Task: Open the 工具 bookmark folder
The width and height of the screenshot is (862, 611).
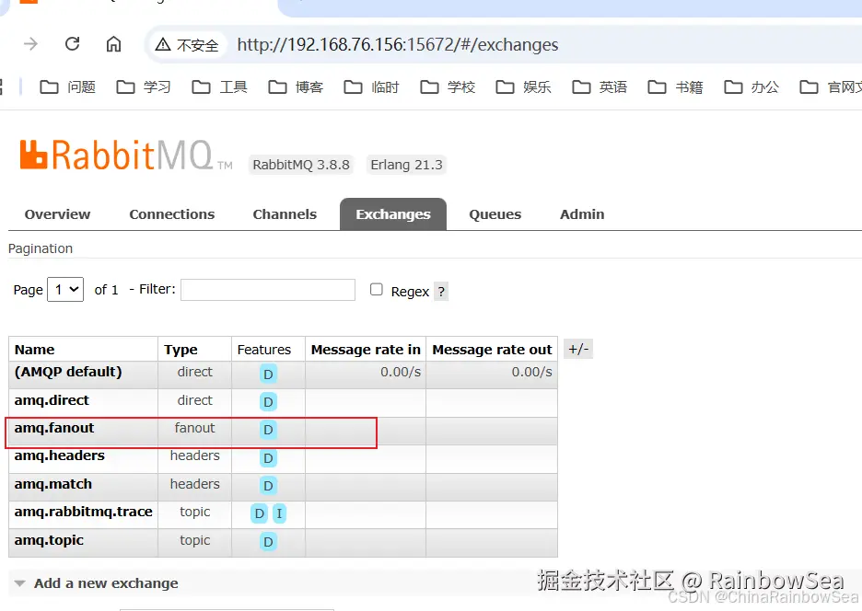Action: pyautogui.click(x=220, y=86)
